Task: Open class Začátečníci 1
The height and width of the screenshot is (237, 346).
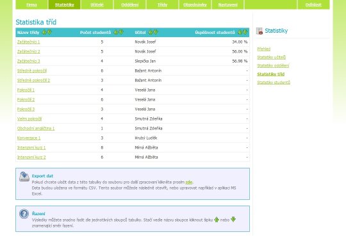Action: (x=28, y=42)
